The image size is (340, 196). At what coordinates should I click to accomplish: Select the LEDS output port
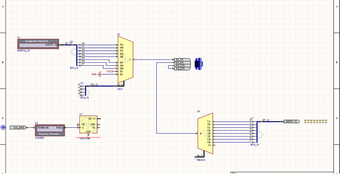tap(291, 121)
